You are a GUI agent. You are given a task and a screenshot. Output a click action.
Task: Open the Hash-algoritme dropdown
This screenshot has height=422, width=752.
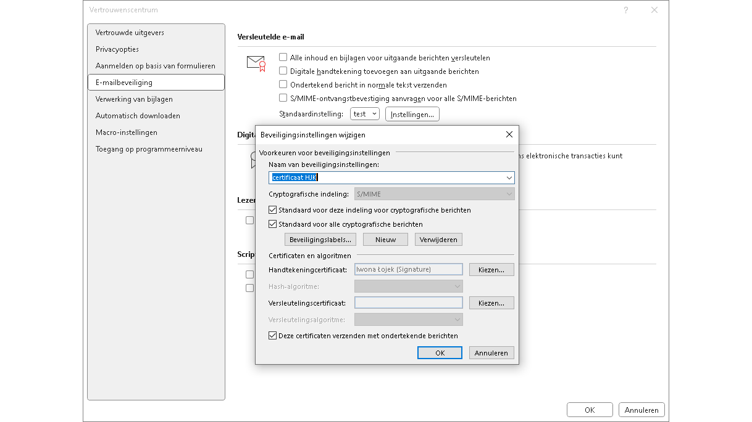point(408,286)
